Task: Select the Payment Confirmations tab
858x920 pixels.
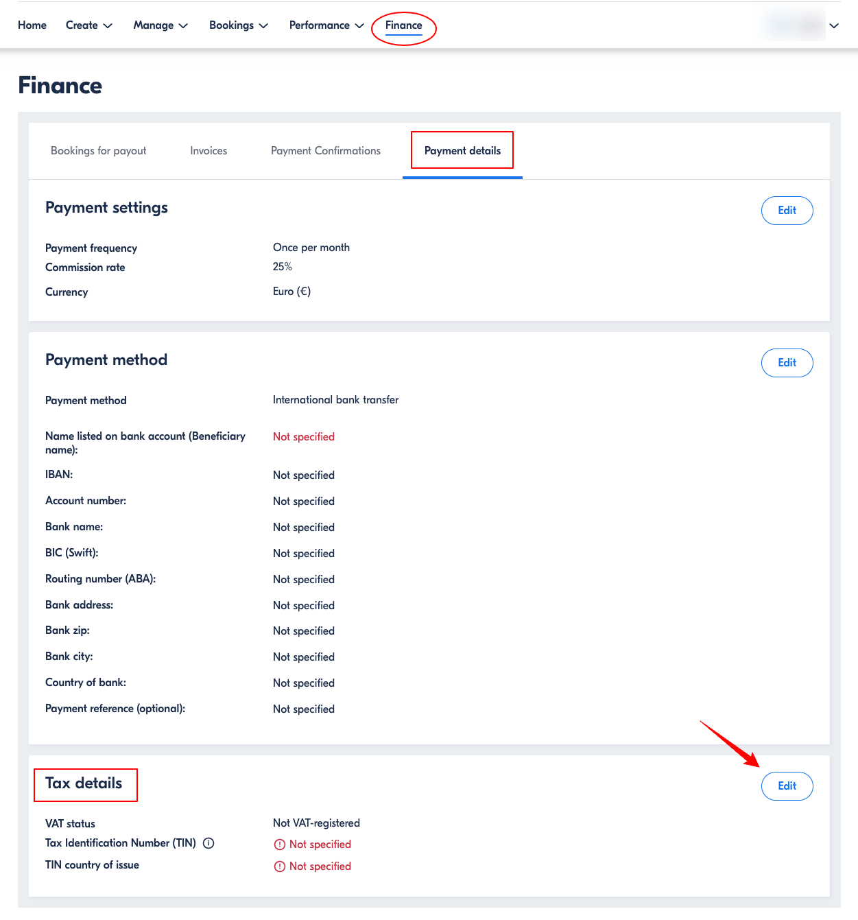Action: (326, 151)
